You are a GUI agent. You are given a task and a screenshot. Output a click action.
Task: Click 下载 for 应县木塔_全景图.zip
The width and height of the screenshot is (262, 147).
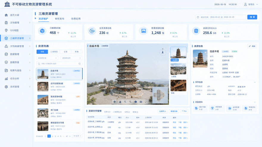tap(180, 127)
